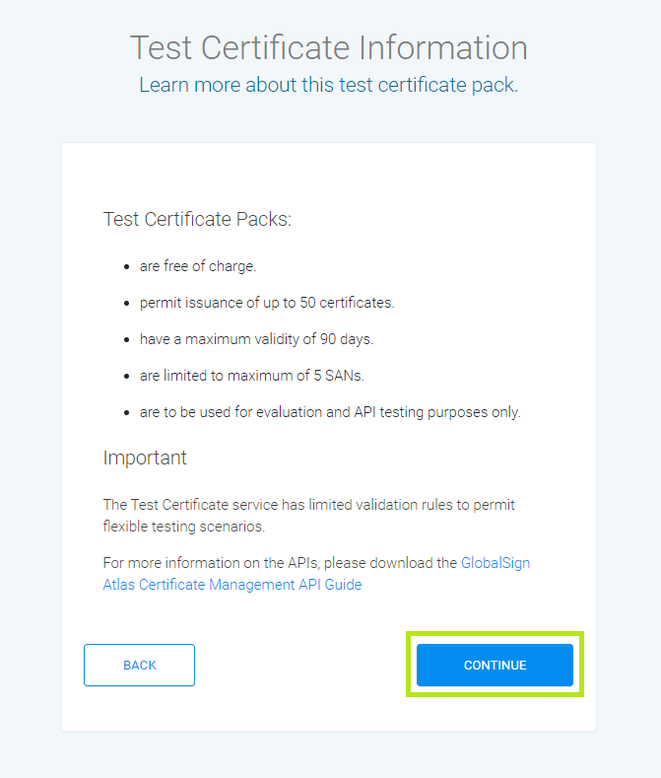The width and height of the screenshot is (661, 778).
Task: Click the 'Test Certificate Packs:' heading
Action: (x=197, y=219)
